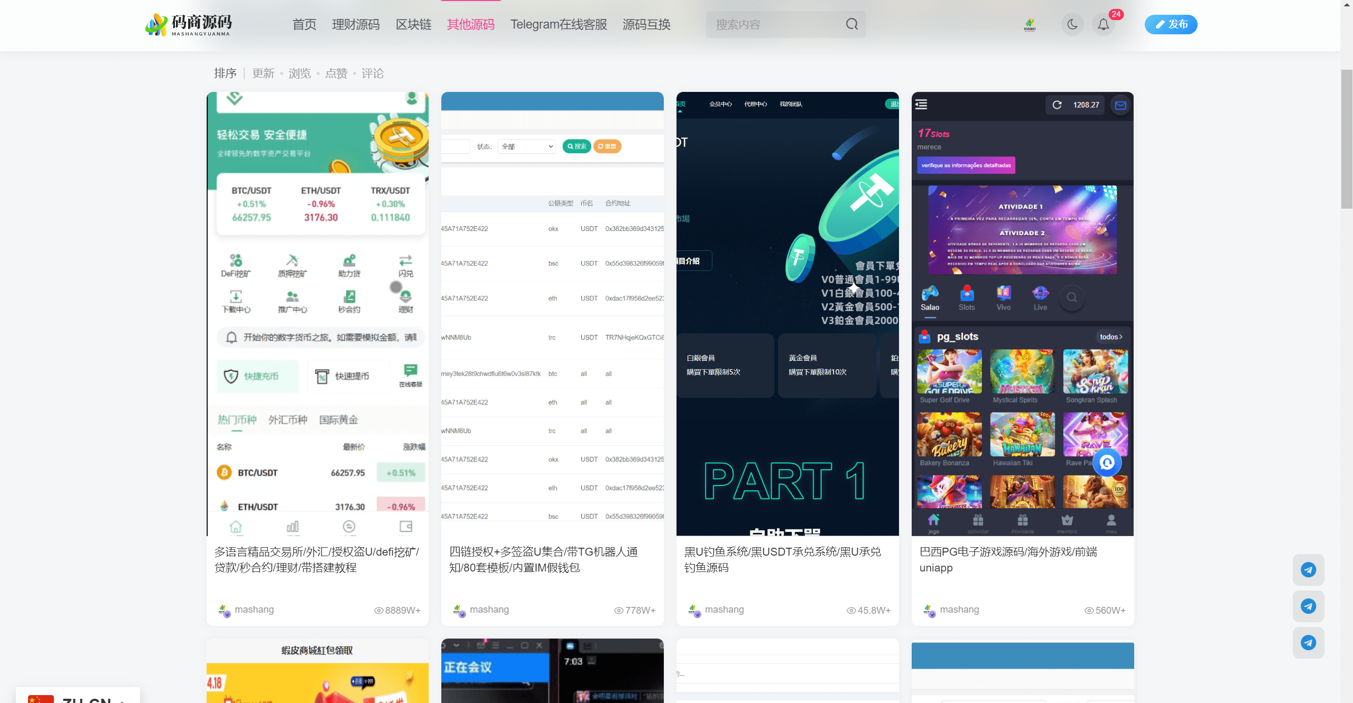Click the 560W+ view count eye icon

[1089, 611]
